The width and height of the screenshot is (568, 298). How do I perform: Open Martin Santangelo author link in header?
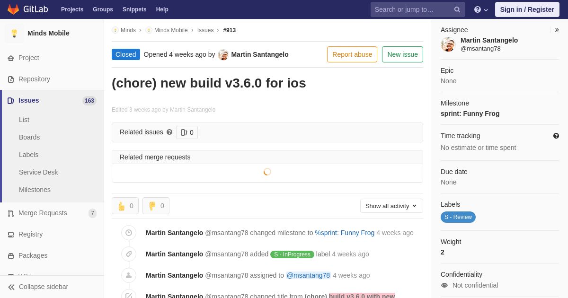pos(260,54)
